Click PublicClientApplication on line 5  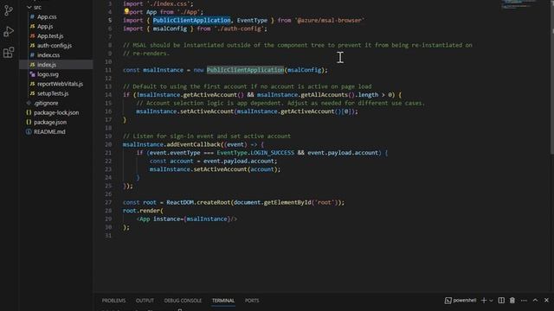[191, 21]
